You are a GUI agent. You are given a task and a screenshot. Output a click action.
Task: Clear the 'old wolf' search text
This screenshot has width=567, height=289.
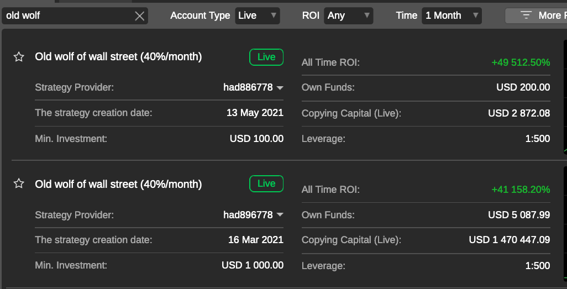(140, 16)
